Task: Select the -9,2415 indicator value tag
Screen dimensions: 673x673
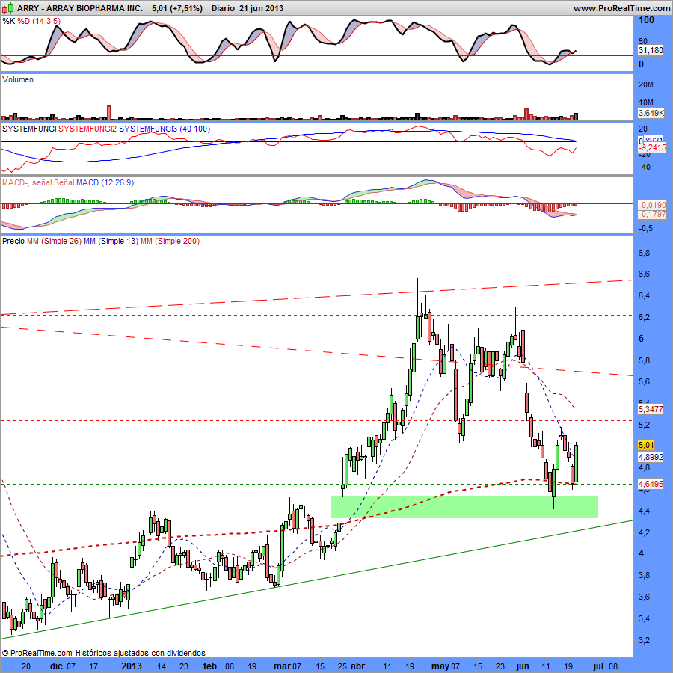Action: [652, 147]
